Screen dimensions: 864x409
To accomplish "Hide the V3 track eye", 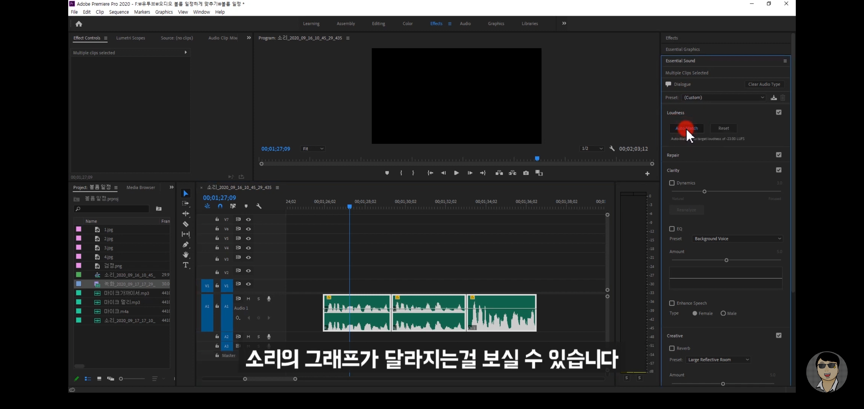I will point(248,257).
